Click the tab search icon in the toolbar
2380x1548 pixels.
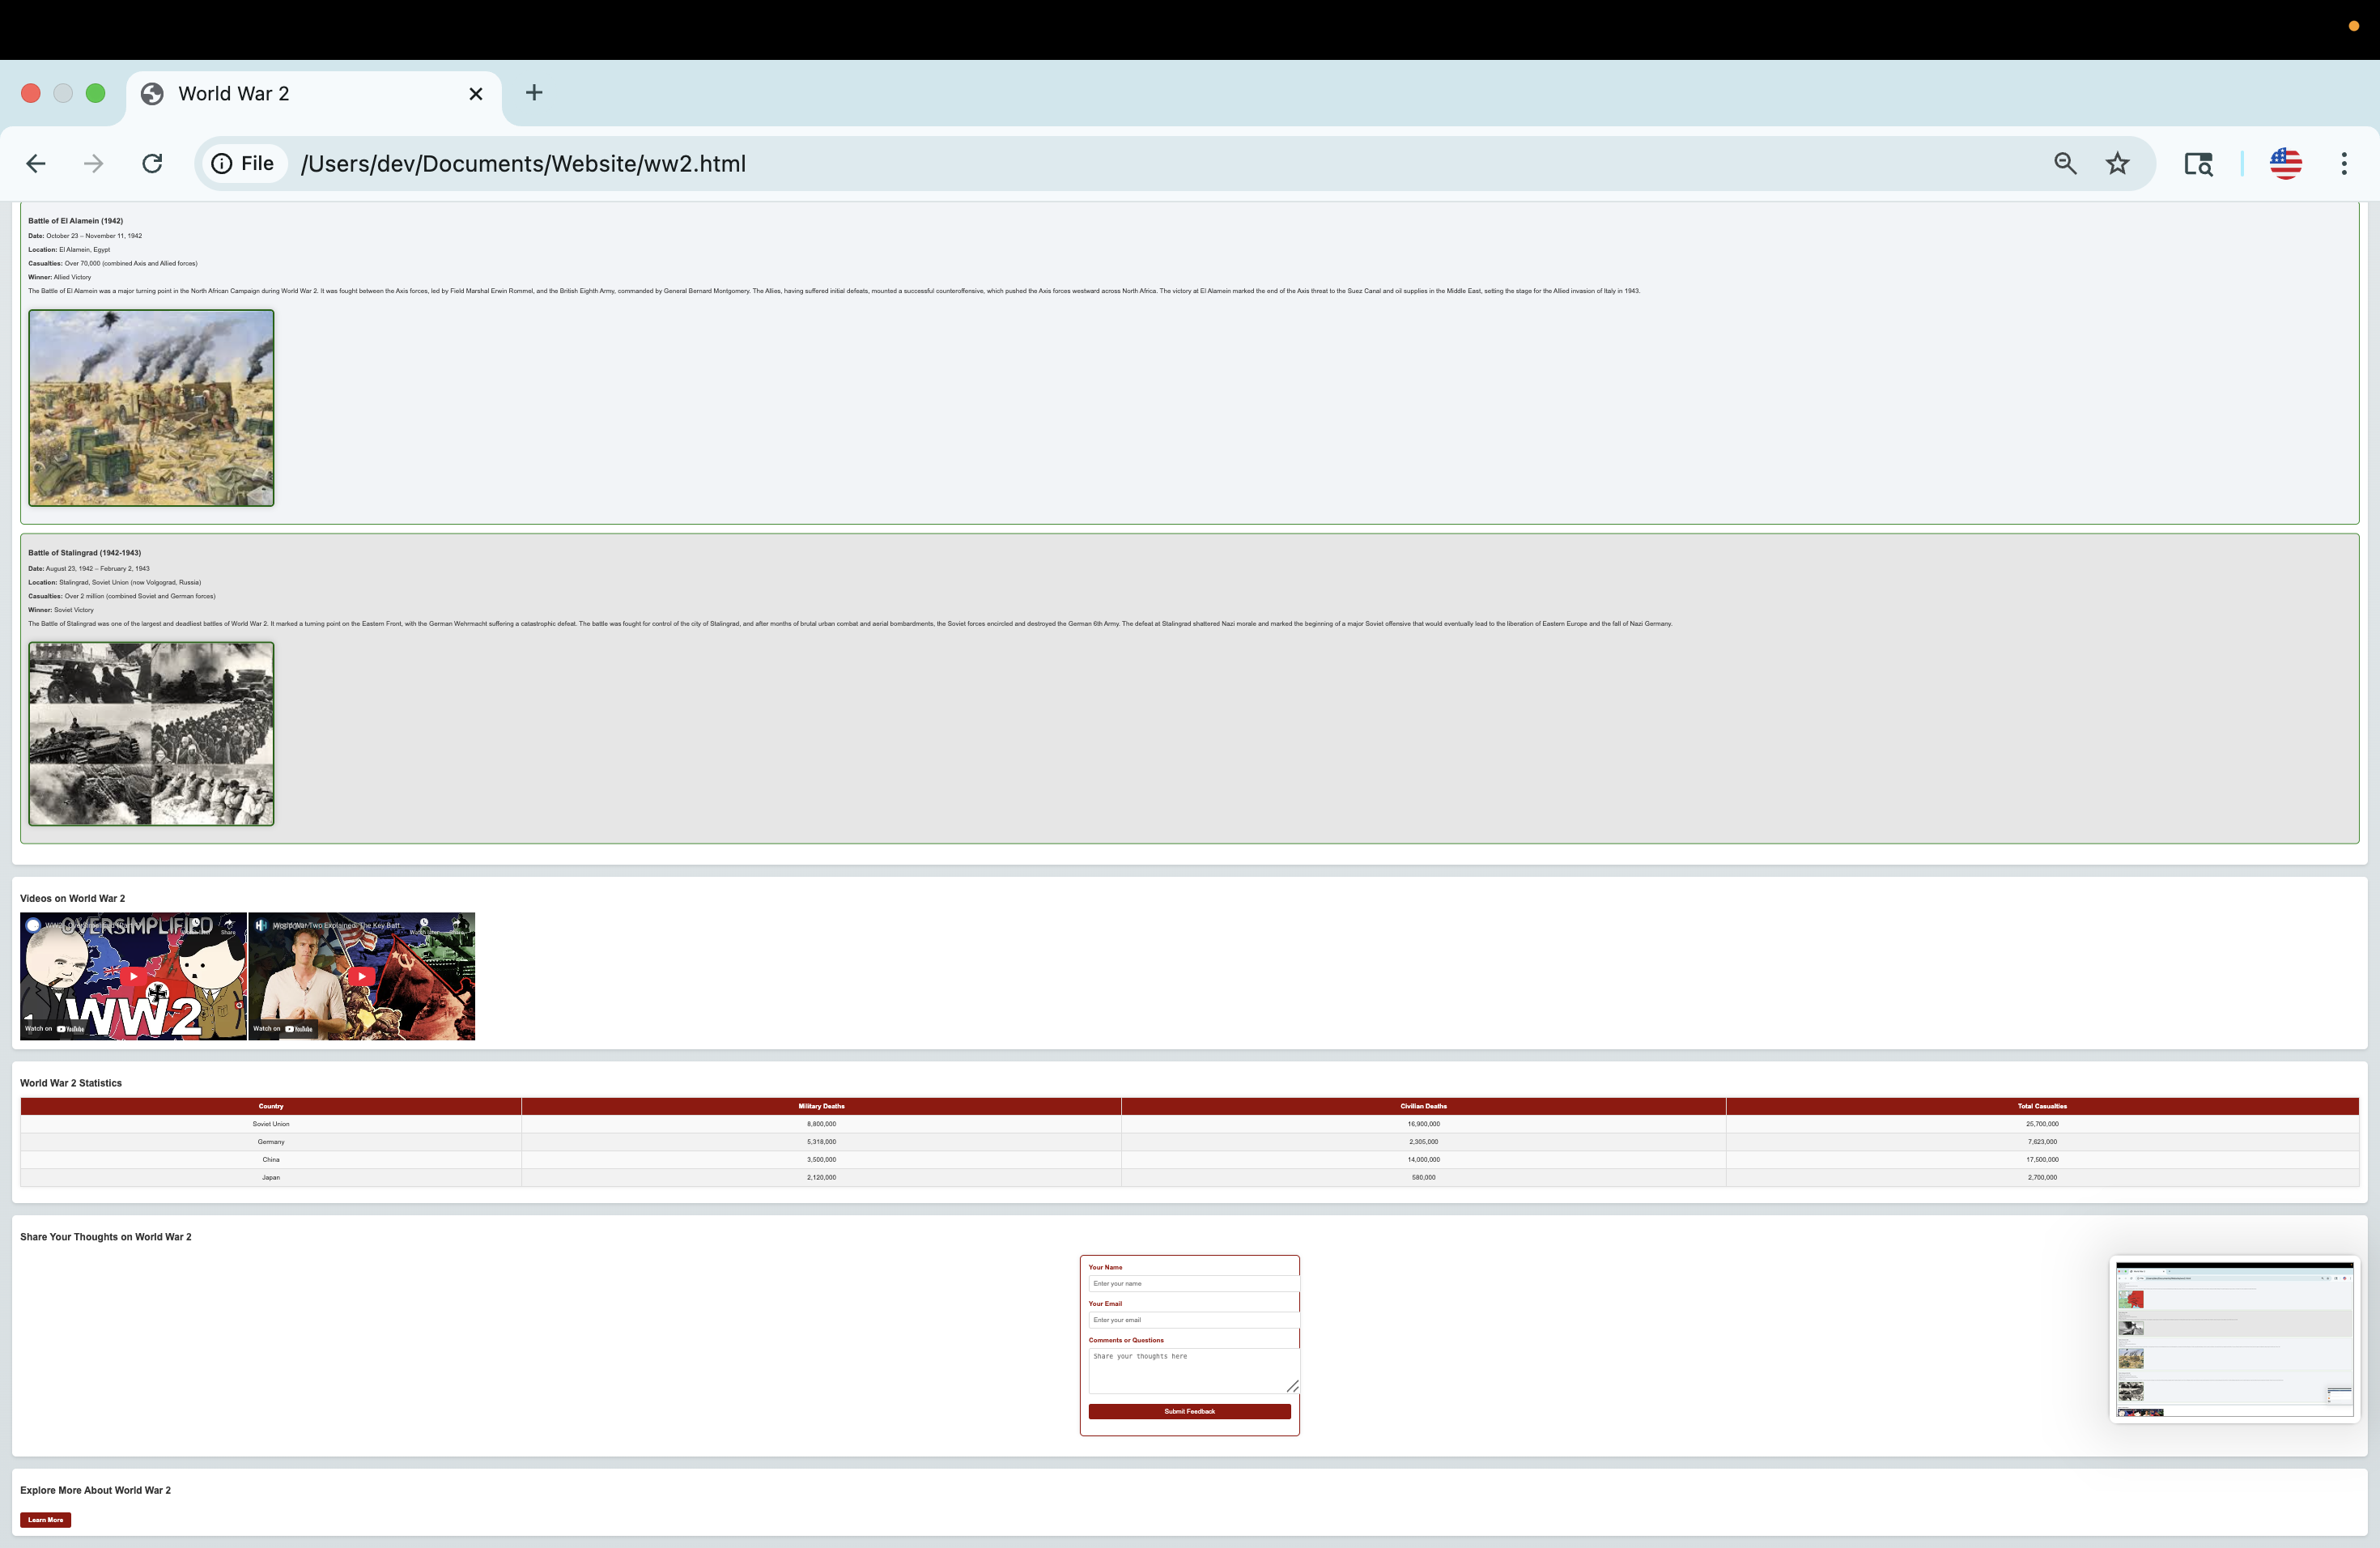[2198, 164]
